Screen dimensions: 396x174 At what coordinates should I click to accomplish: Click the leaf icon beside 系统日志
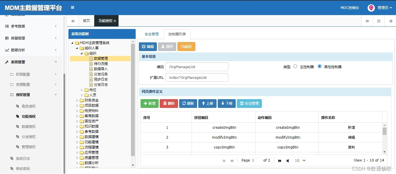(12, 158)
